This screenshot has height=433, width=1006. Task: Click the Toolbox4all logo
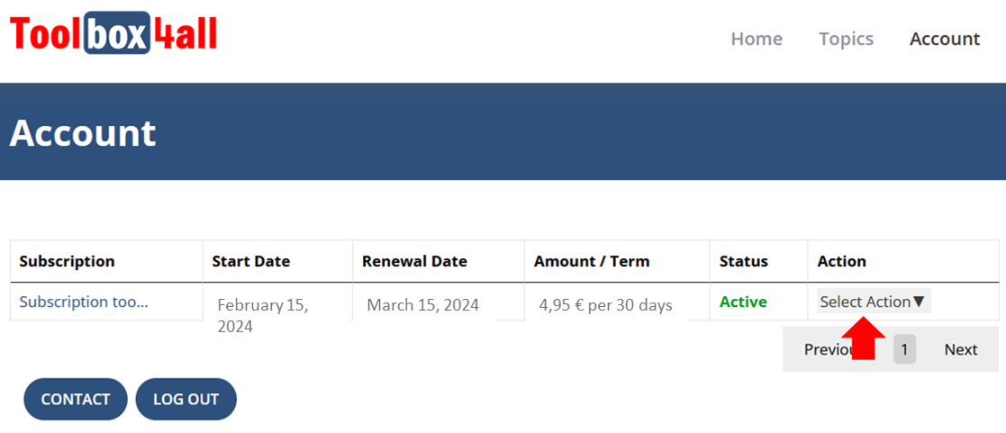point(113,34)
